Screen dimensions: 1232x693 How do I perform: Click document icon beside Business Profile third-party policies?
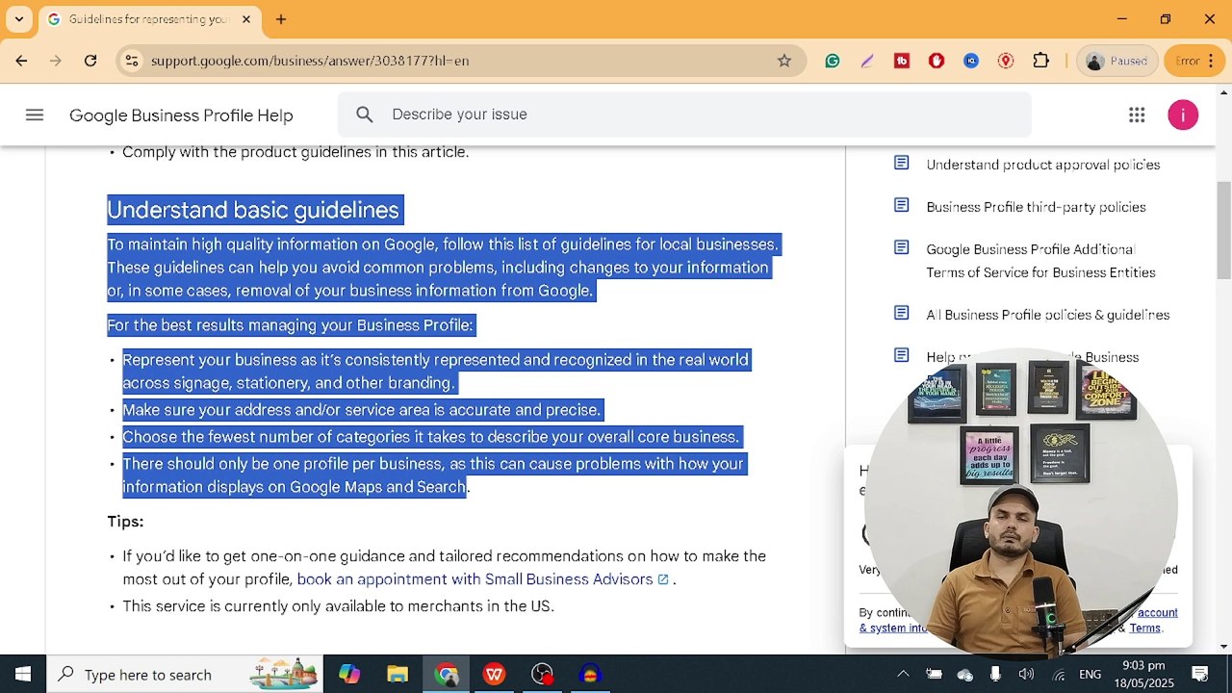(902, 206)
